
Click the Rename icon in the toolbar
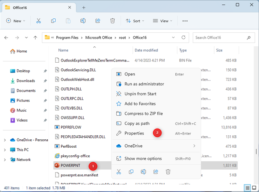click(x=83, y=21)
